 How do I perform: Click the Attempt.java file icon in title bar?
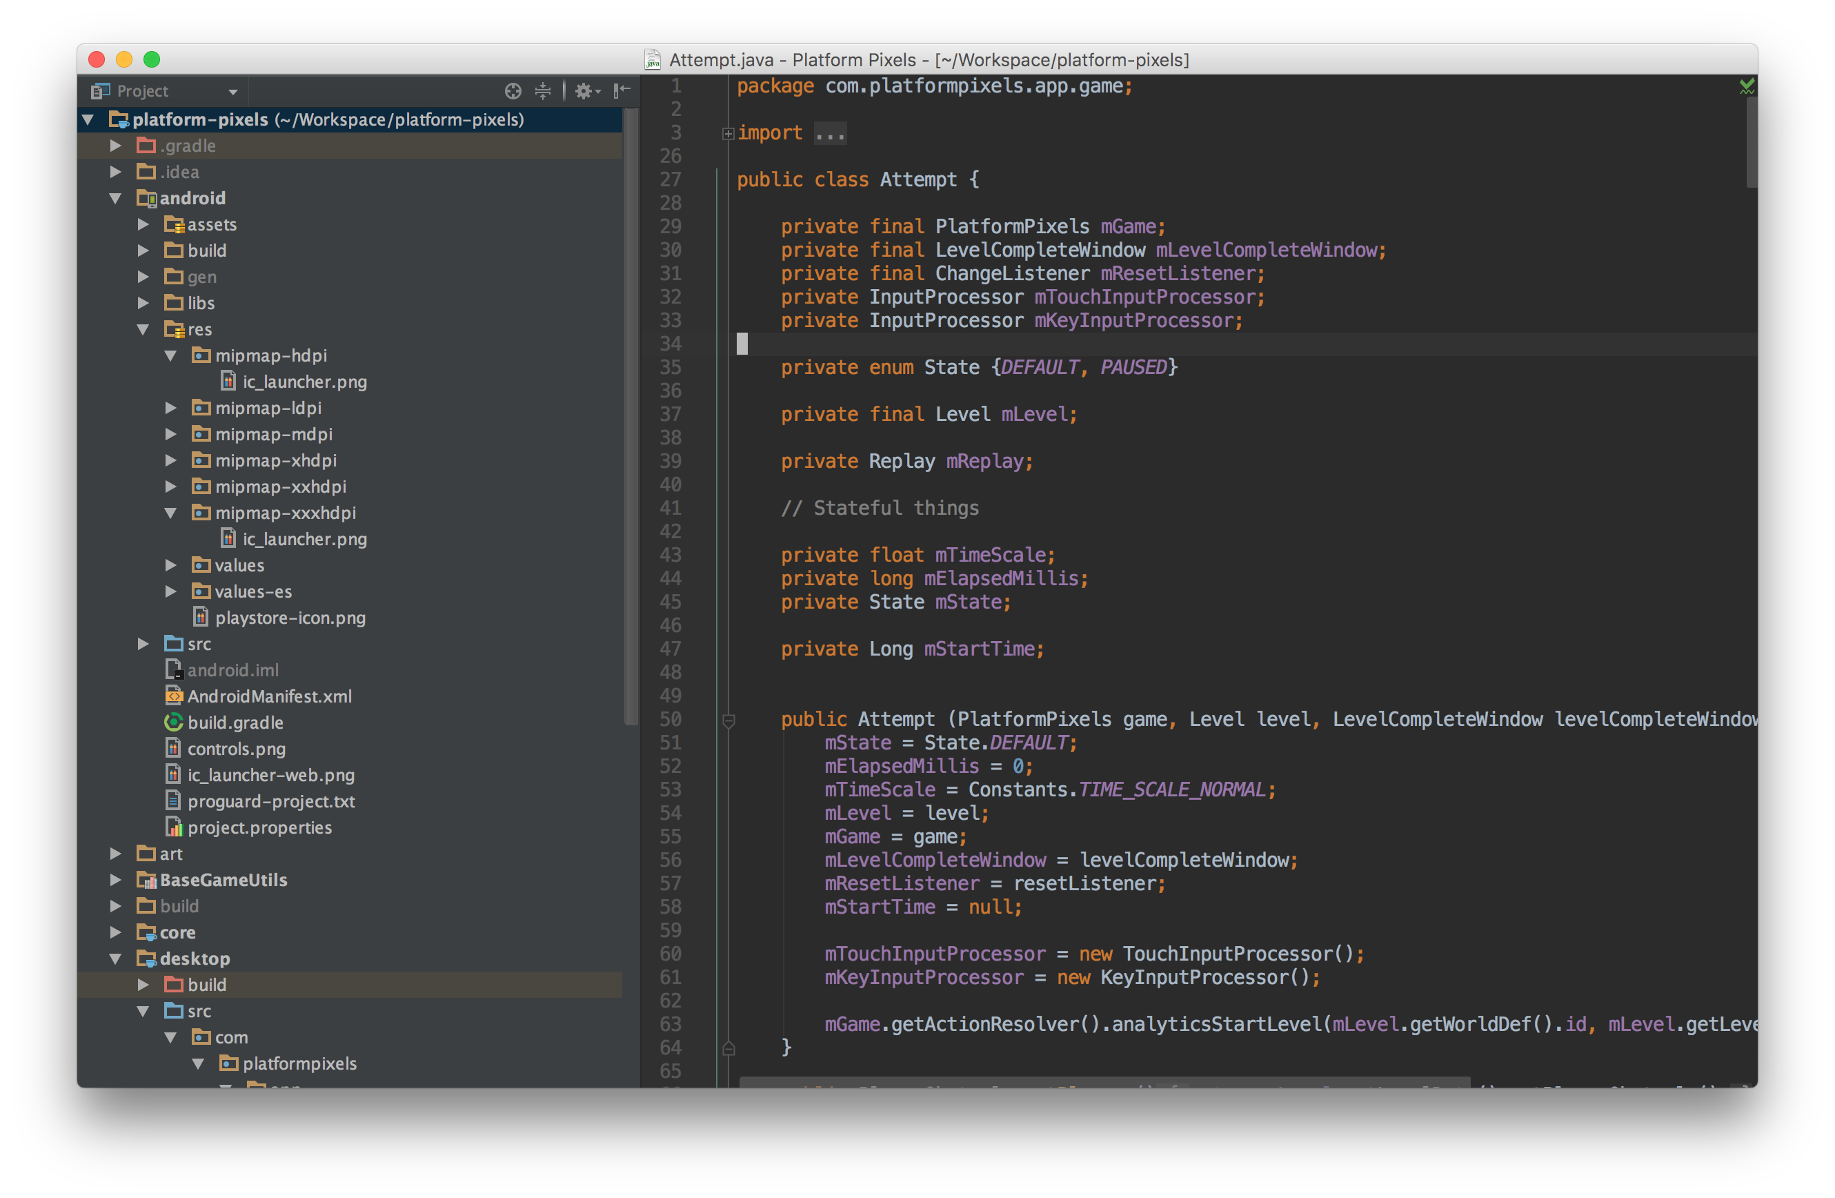tap(653, 59)
